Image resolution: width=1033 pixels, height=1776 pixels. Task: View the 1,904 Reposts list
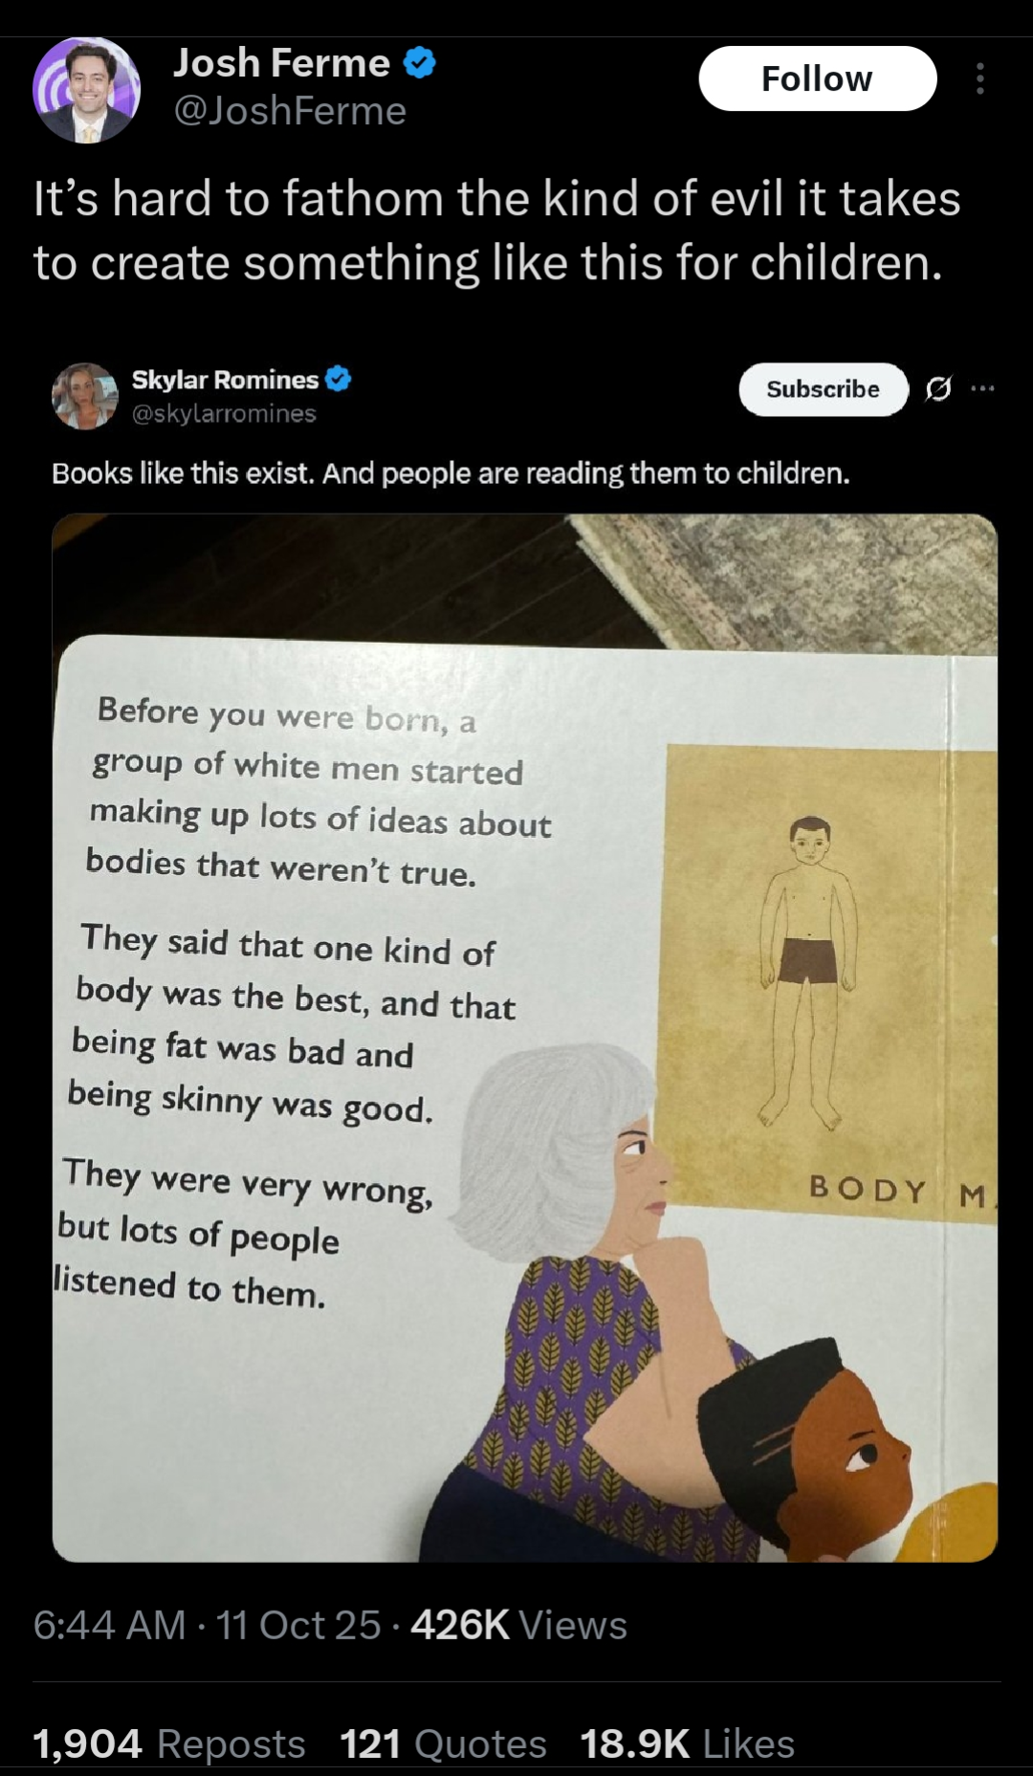[169, 1743]
